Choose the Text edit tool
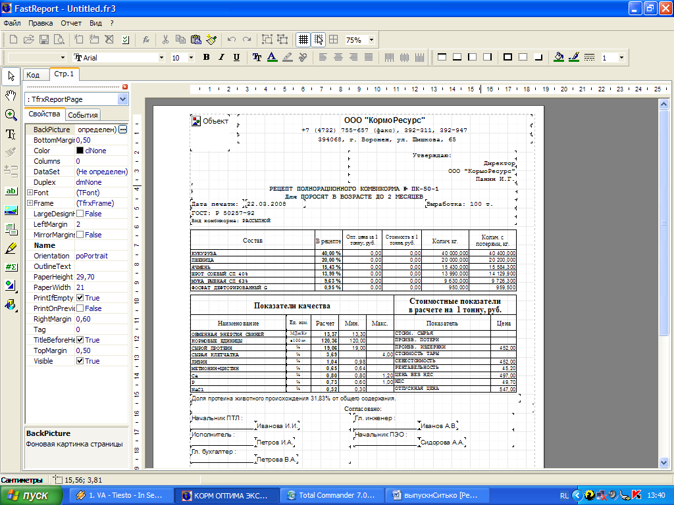Viewport: 674px width, 505px height. 11,134
